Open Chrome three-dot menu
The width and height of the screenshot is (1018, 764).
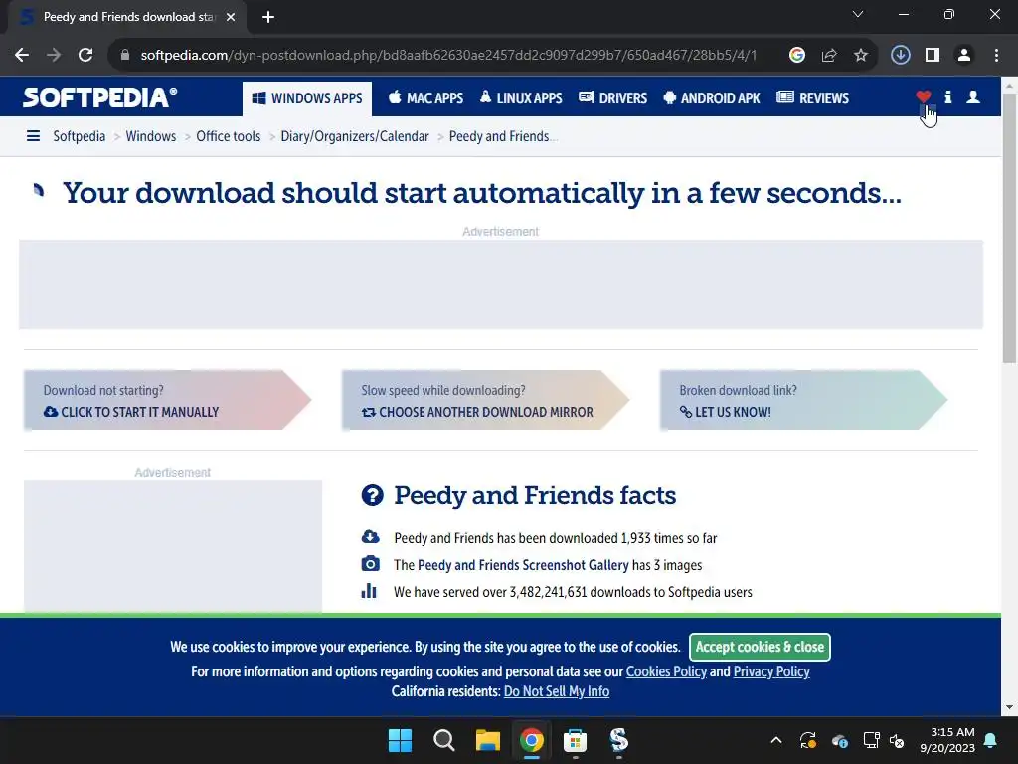(996, 56)
